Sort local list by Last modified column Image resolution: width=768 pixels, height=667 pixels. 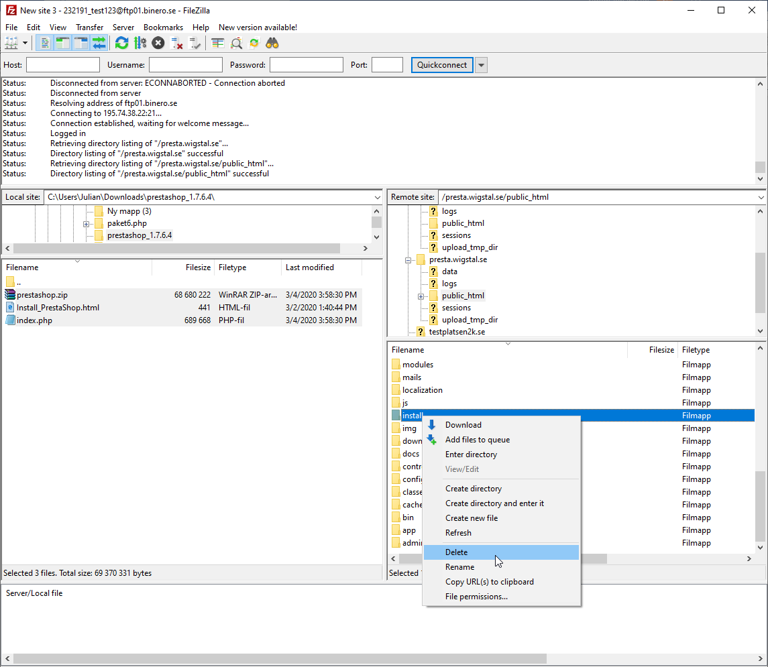pos(322,267)
